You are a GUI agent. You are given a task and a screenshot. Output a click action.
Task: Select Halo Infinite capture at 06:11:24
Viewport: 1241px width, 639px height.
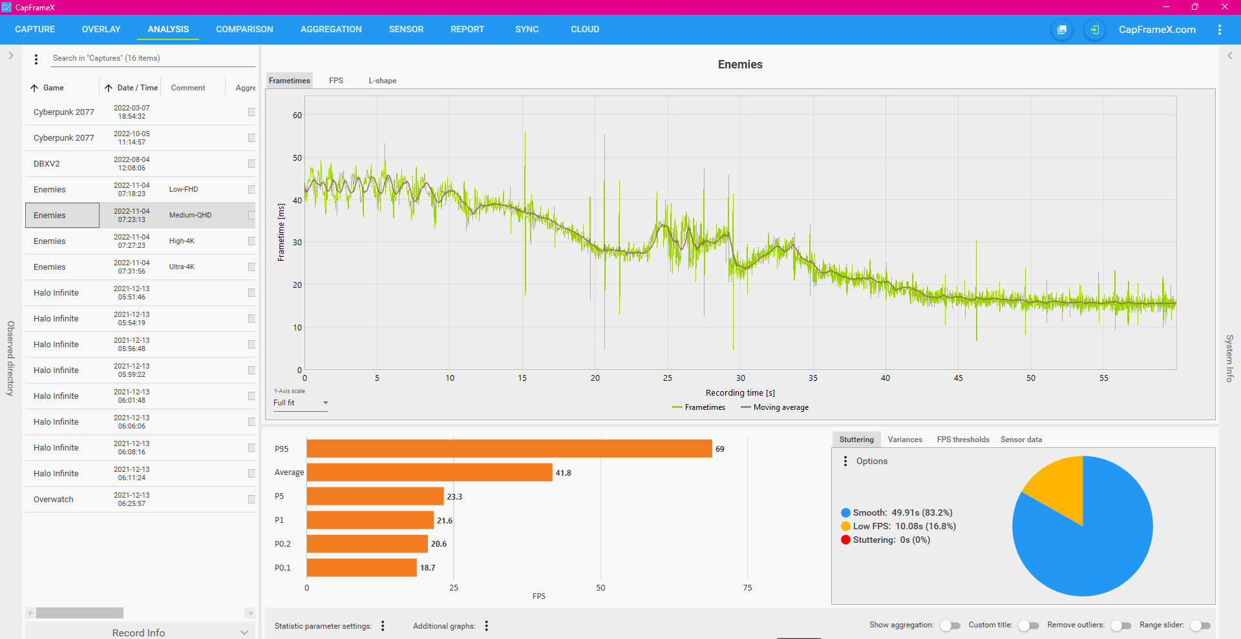tap(140, 473)
